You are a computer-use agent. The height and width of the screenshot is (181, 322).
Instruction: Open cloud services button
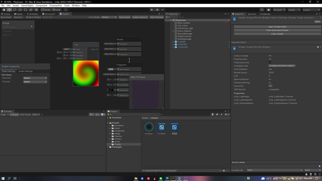tap(268, 10)
